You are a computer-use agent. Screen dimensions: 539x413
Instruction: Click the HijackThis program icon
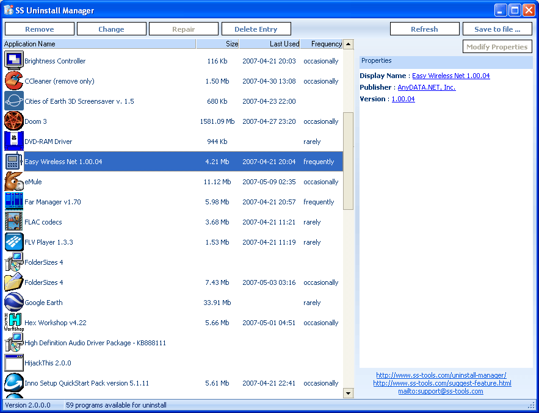click(13, 362)
